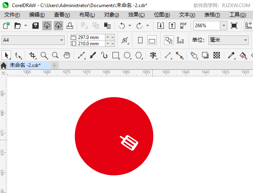Open the 布局(L) menu
This screenshot has height=193, width=253.
tap(87, 15)
